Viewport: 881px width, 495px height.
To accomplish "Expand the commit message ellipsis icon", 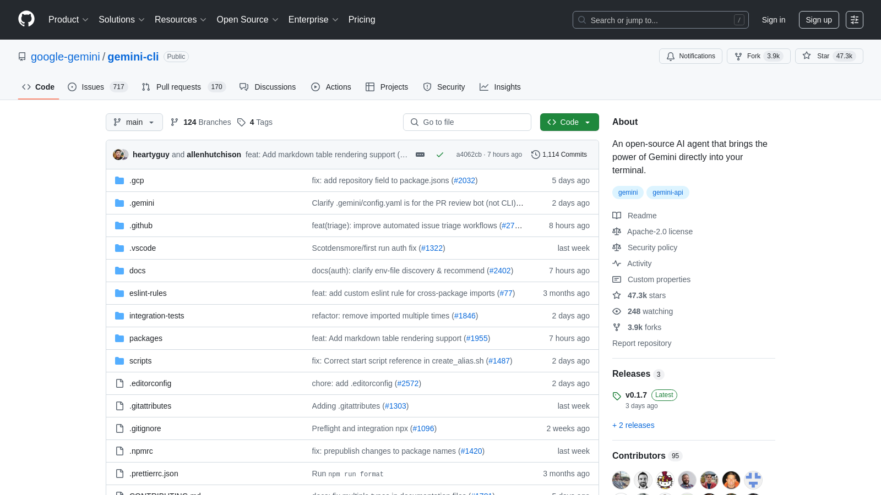I will 420,155.
